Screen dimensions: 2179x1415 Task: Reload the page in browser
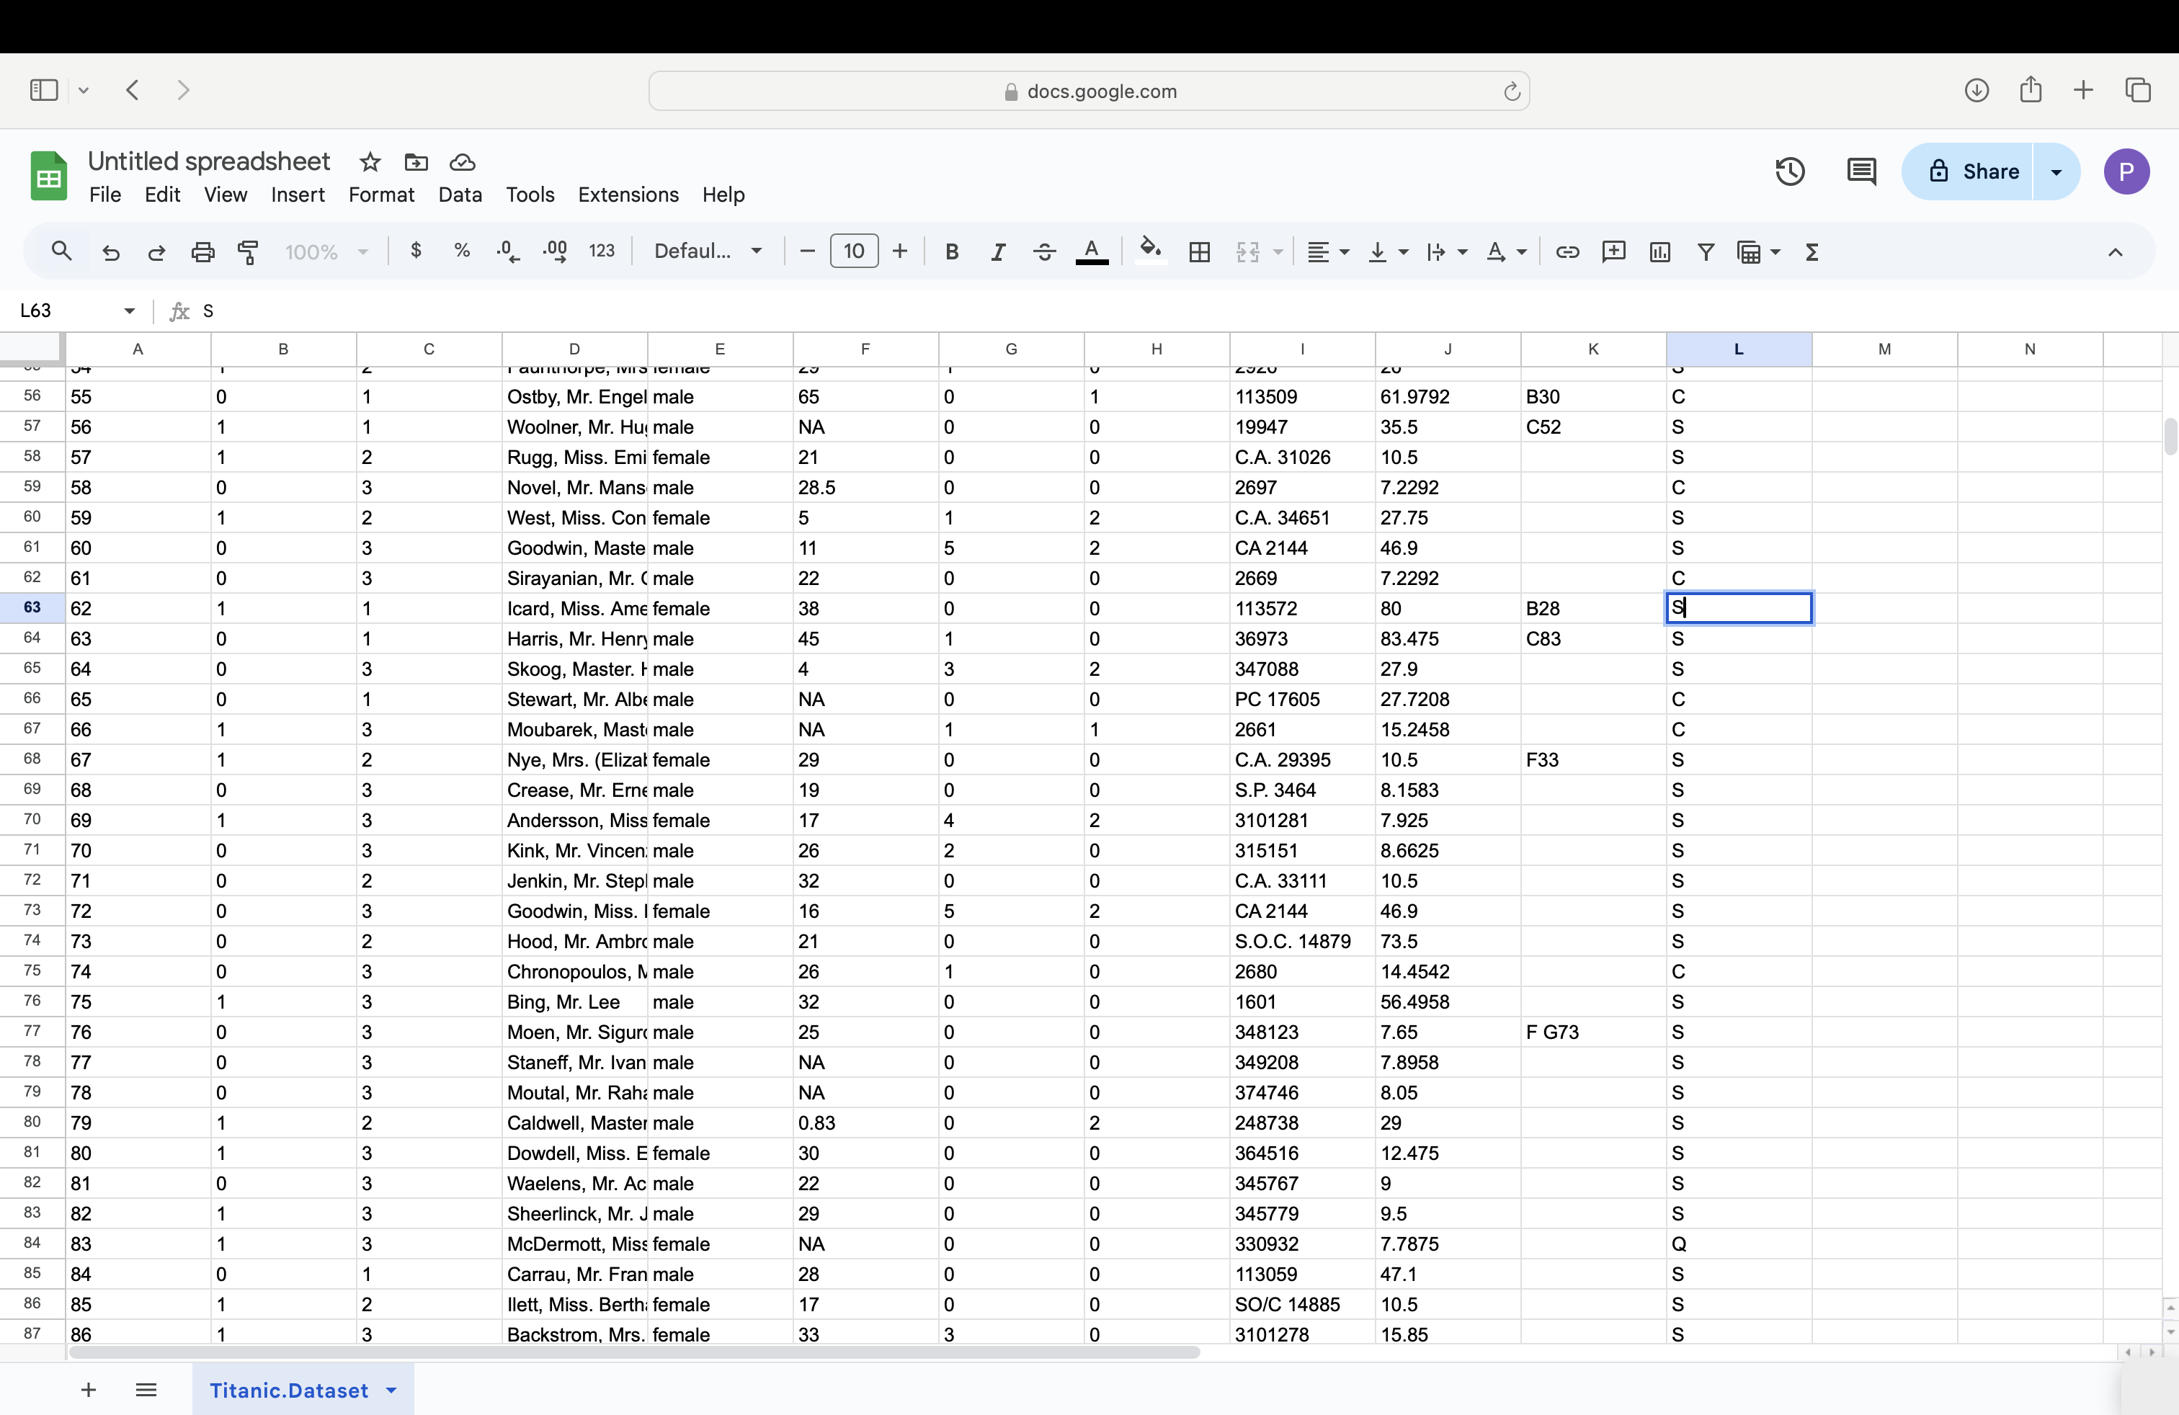coord(1512,91)
